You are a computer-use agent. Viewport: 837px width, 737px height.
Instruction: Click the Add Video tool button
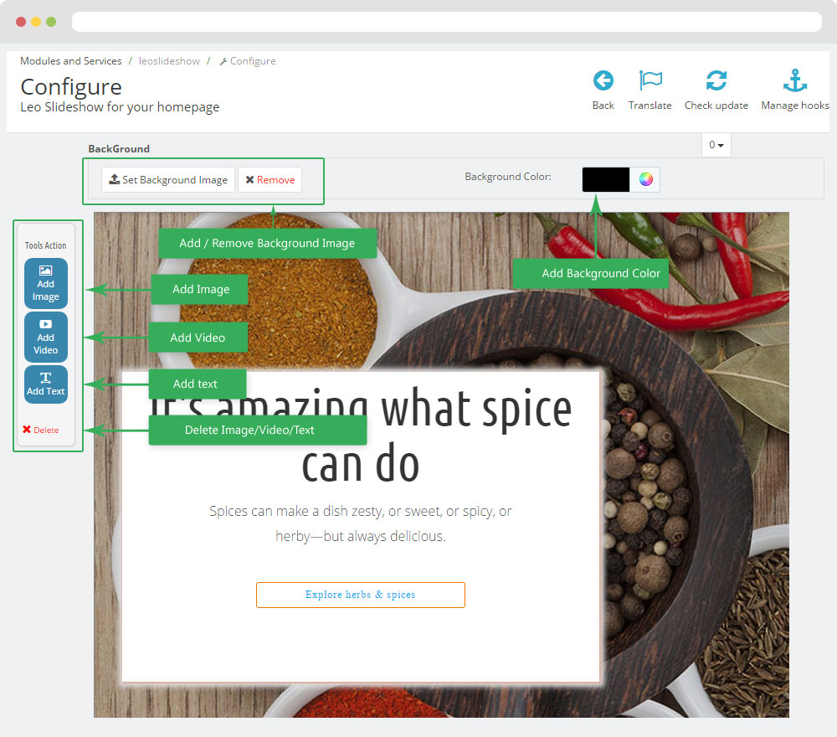point(46,337)
